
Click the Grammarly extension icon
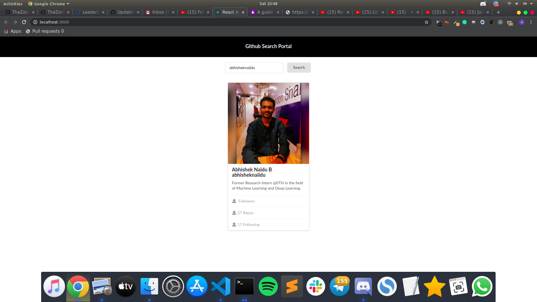pyautogui.click(x=465, y=22)
